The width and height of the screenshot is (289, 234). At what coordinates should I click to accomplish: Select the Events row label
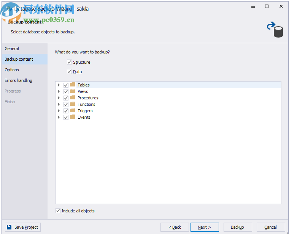click(84, 117)
